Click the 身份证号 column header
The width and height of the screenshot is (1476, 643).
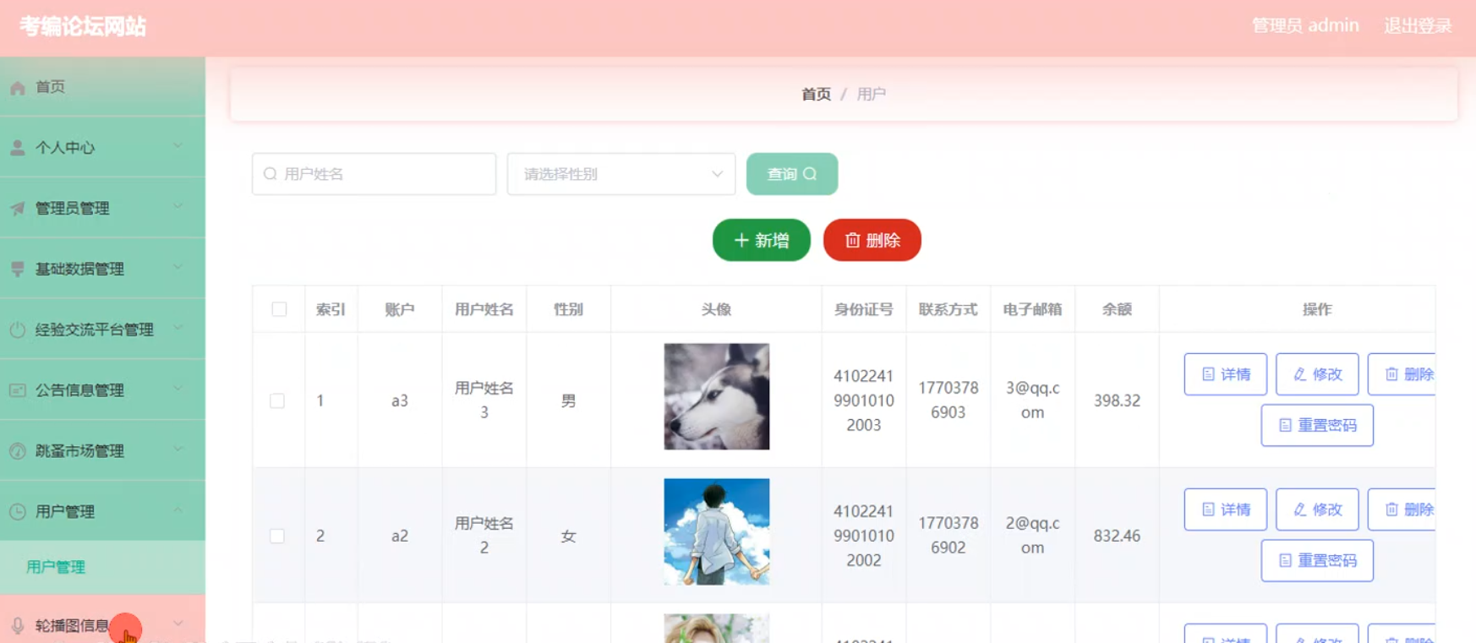tap(864, 309)
